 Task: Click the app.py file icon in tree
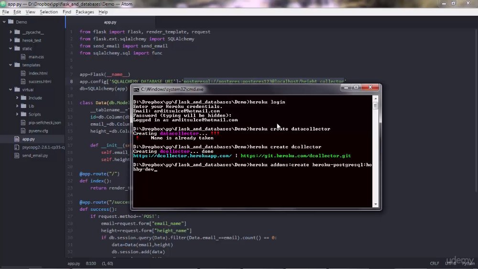(17, 139)
